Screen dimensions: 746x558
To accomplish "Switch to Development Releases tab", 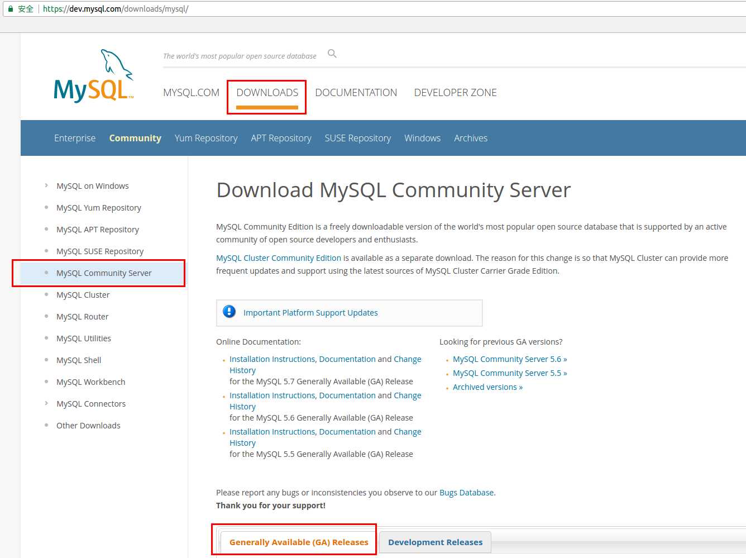I will [x=436, y=542].
